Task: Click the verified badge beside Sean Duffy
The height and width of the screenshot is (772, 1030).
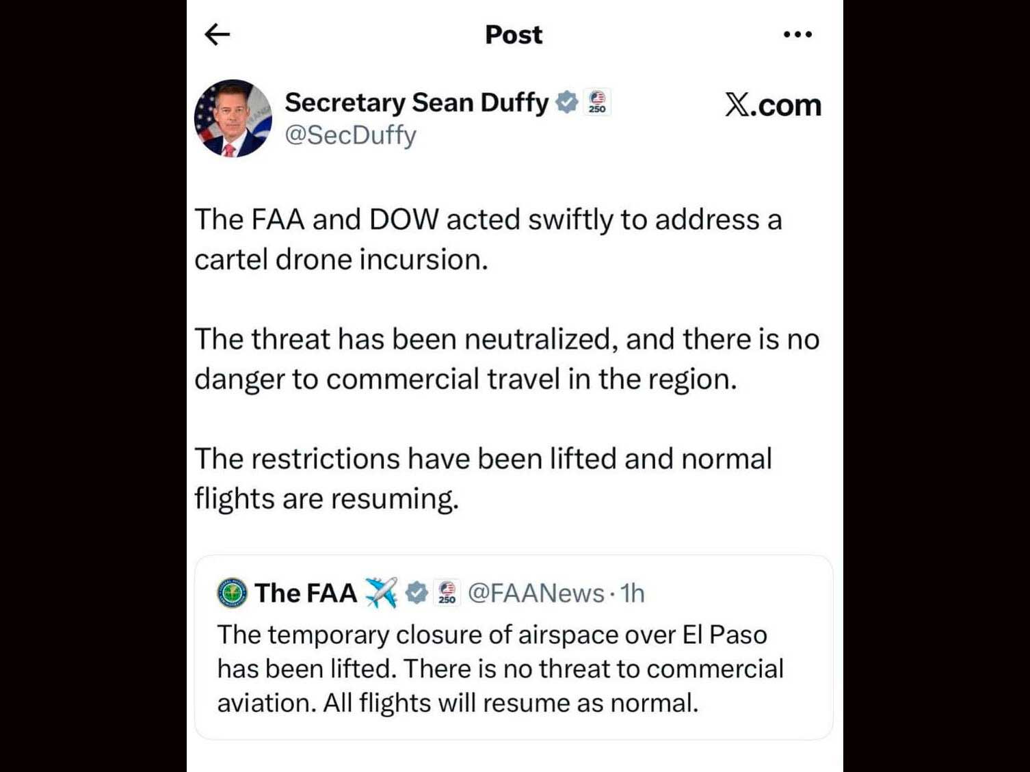Action: [566, 102]
